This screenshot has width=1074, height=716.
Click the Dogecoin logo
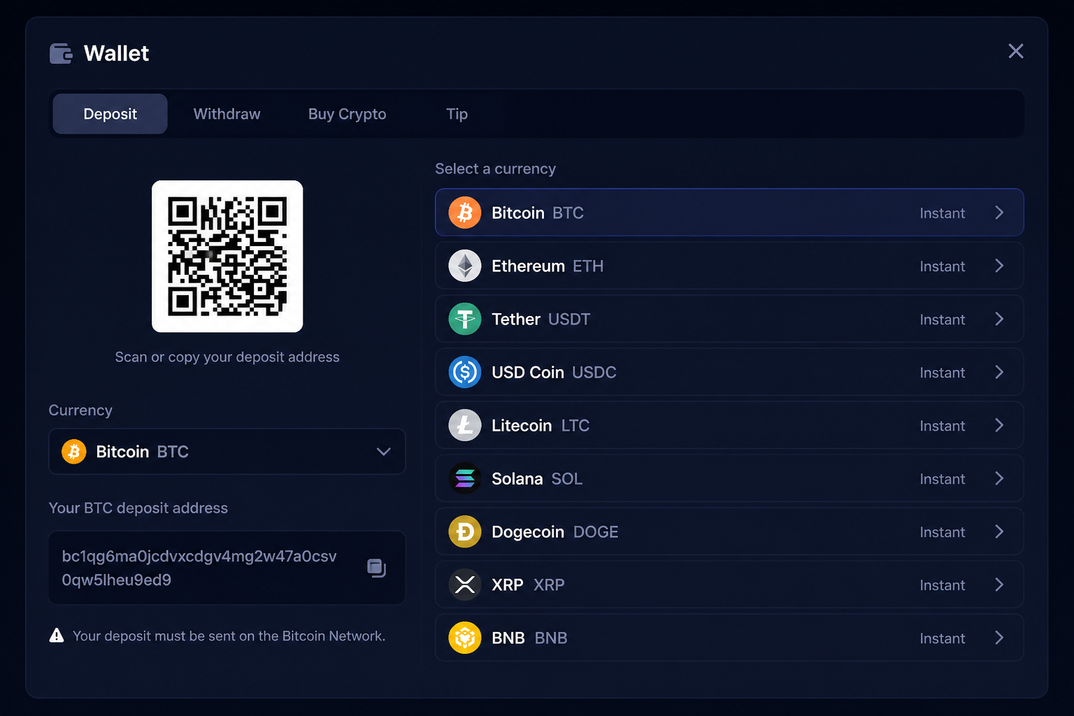(465, 531)
